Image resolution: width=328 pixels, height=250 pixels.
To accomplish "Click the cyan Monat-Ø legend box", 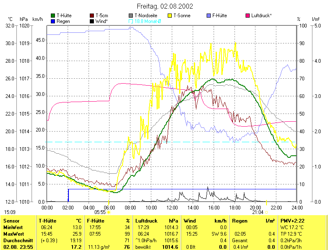I will tap(131, 21).
